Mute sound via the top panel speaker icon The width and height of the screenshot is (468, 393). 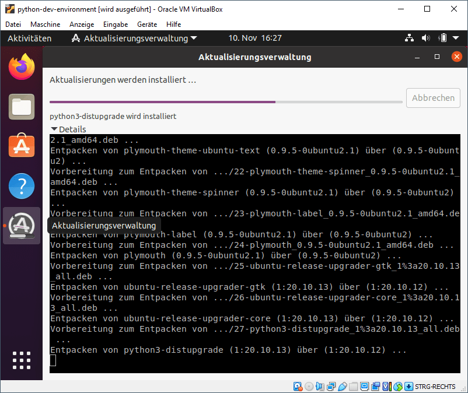pos(425,37)
